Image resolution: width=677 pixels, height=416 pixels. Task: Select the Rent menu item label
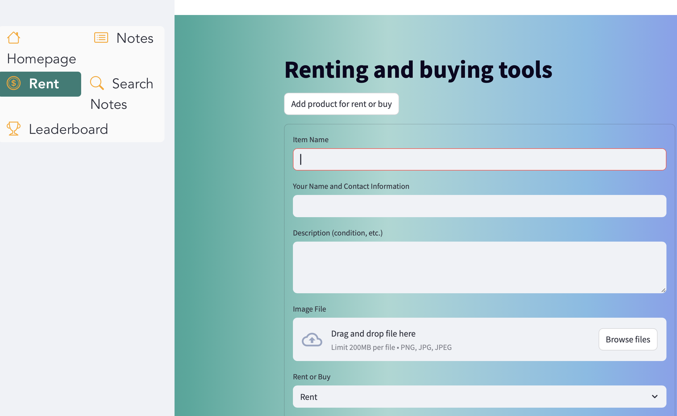click(44, 84)
